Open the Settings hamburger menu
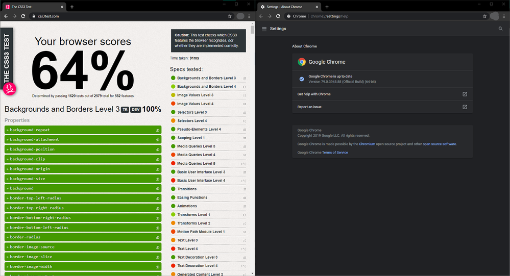This screenshot has height=276, width=510. pyautogui.click(x=264, y=29)
